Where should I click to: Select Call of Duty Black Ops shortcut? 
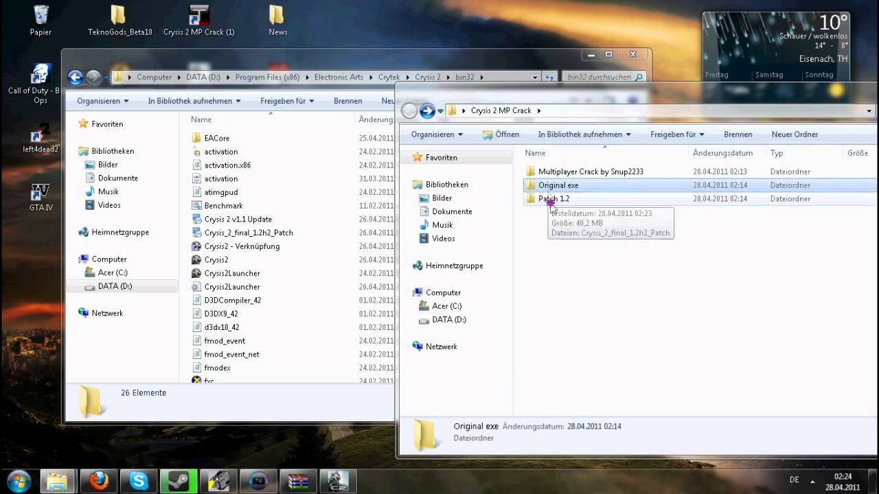point(41,83)
